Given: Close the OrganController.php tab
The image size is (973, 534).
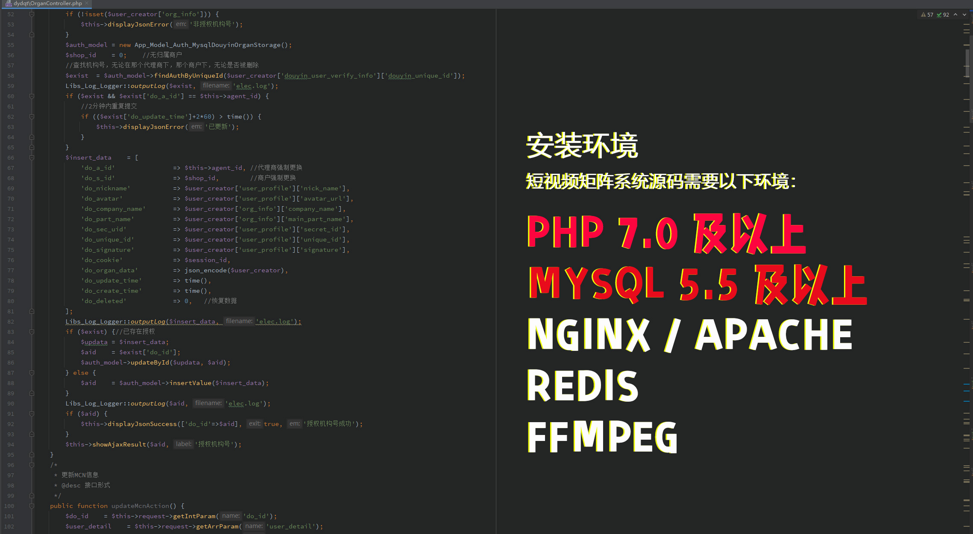Looking at the screenshot, I should (x=87, y=3).
